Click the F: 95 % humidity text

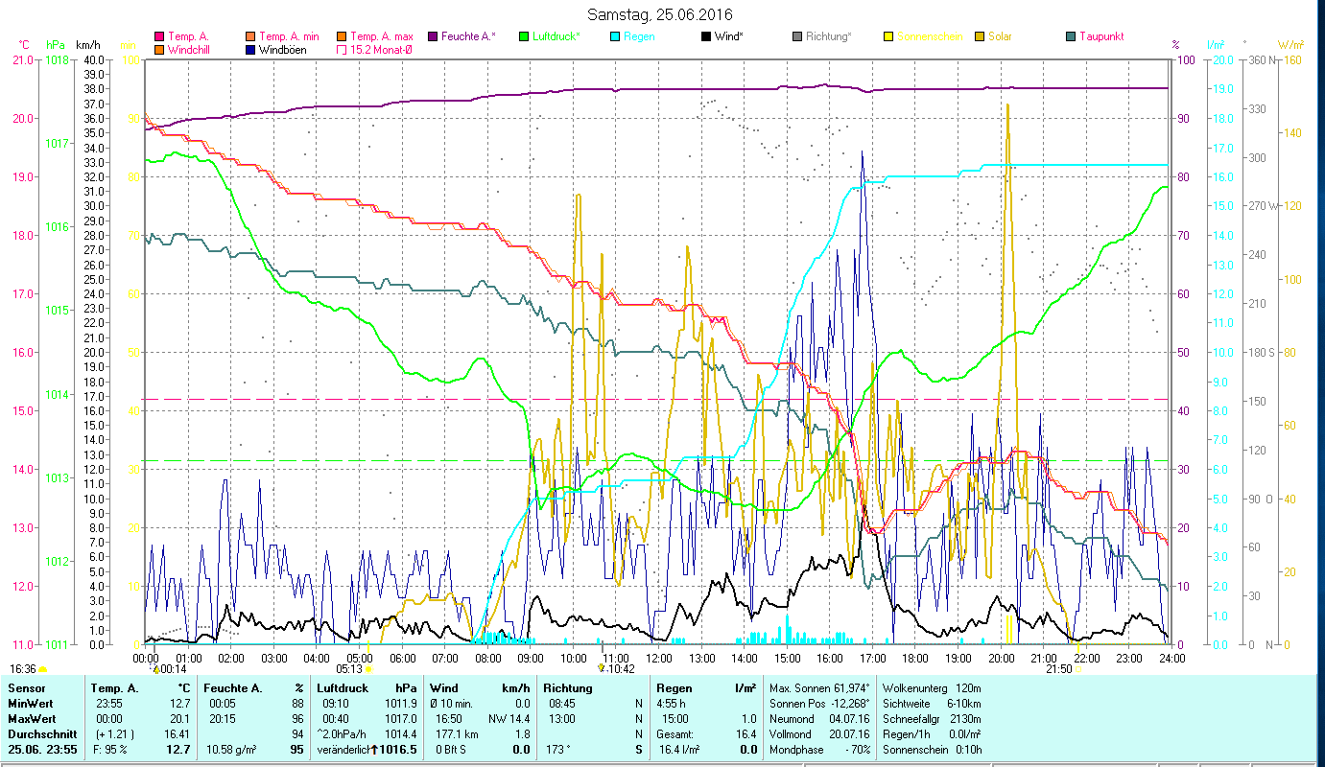(112, 750)
